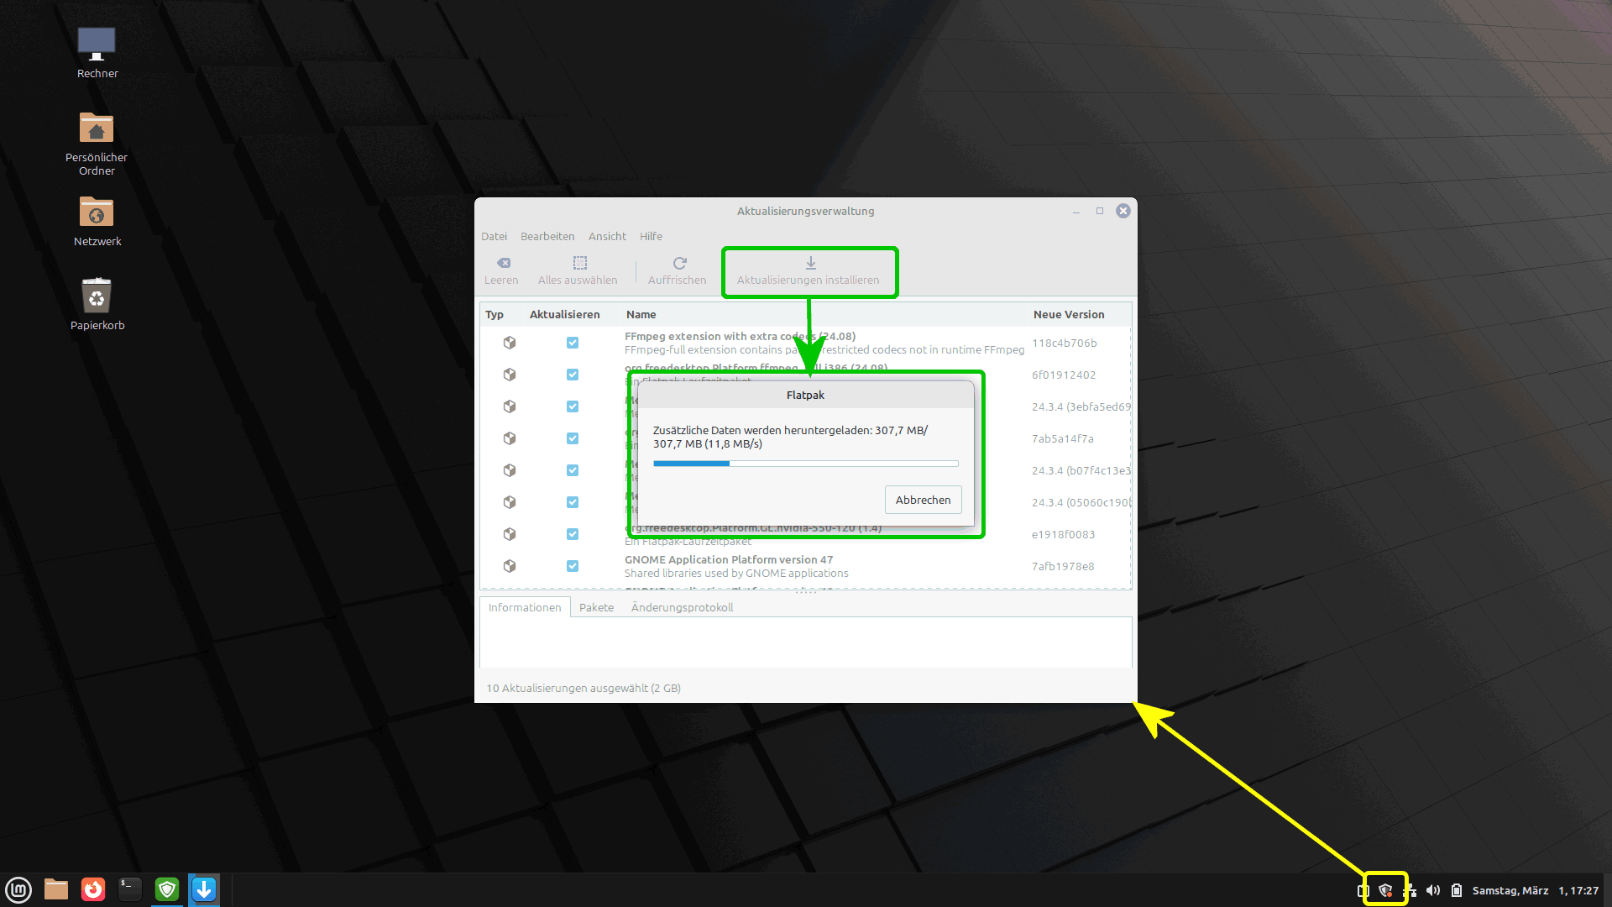The image size is (1612, 907).
Task: Uncheck the GNOME Application Platform checkbox
Action: [x=573, y=566]
